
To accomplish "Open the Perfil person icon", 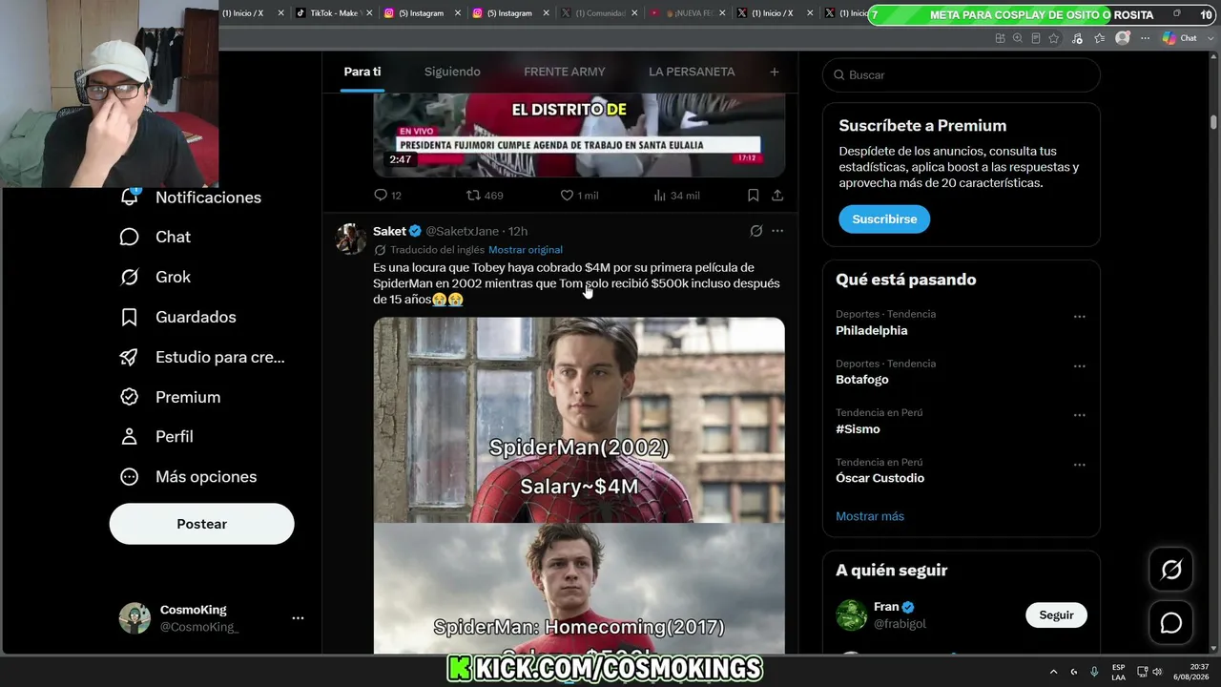I will point(130,436).
